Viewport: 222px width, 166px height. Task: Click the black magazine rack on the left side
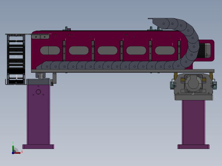[16, 59]
